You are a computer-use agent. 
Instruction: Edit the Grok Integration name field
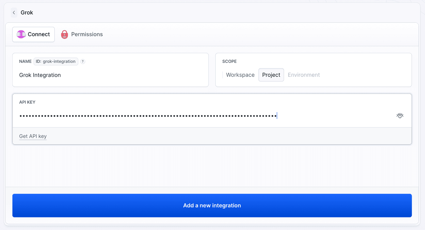coord(110,75)
